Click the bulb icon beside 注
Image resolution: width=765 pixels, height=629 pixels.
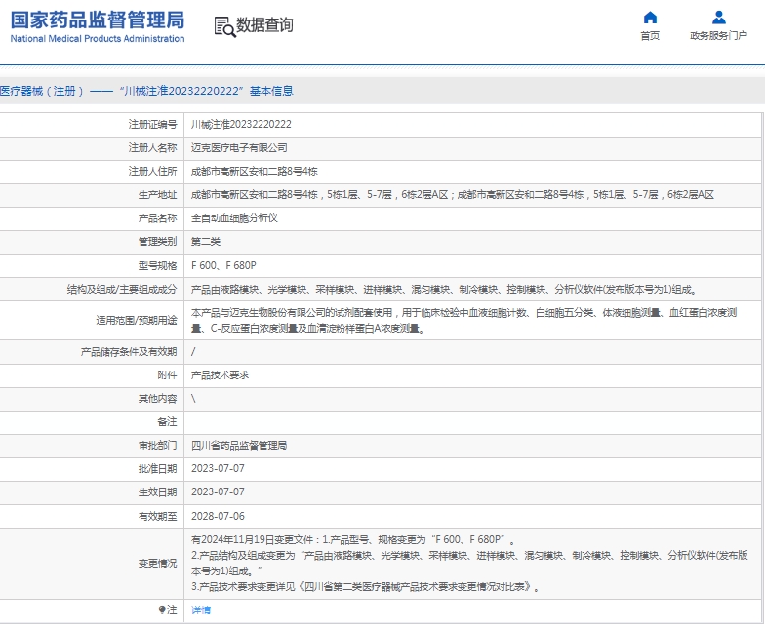pyautogui.click(x=162, y=609)
